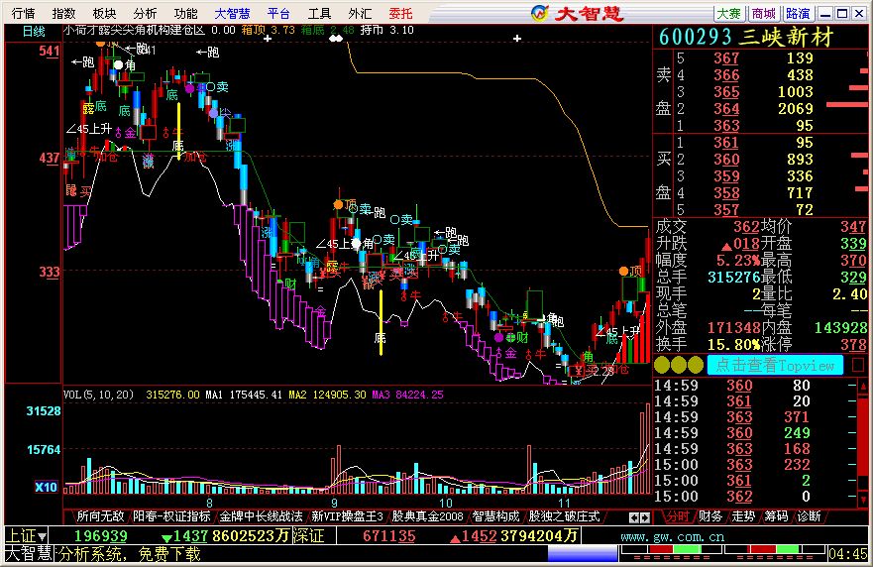
Task: Open the www.gw.com.cn link
Action: 673,537
